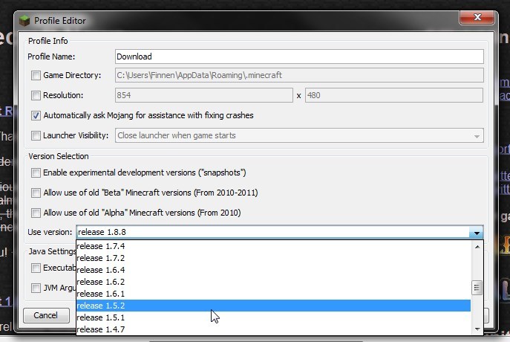Screen dimensions: 510x342
Task: Enable the Game Directory checkbox
Action: coord(36,76)
